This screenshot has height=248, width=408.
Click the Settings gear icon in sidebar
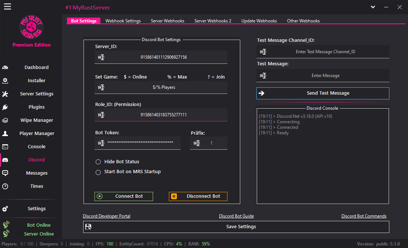(5, 209)
